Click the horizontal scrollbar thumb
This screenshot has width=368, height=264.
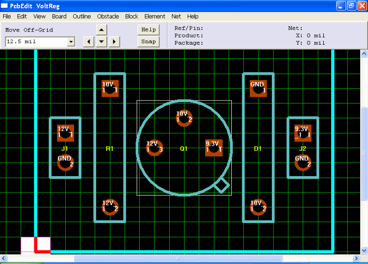tap(178, 258)
